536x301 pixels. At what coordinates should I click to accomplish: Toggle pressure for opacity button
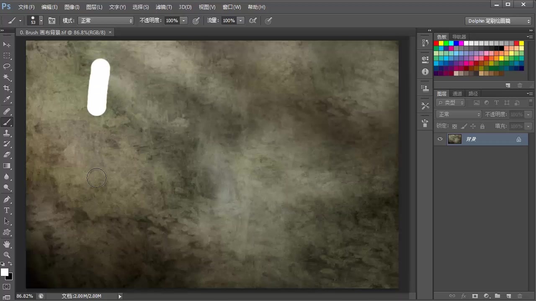click(x=196, y=20)
